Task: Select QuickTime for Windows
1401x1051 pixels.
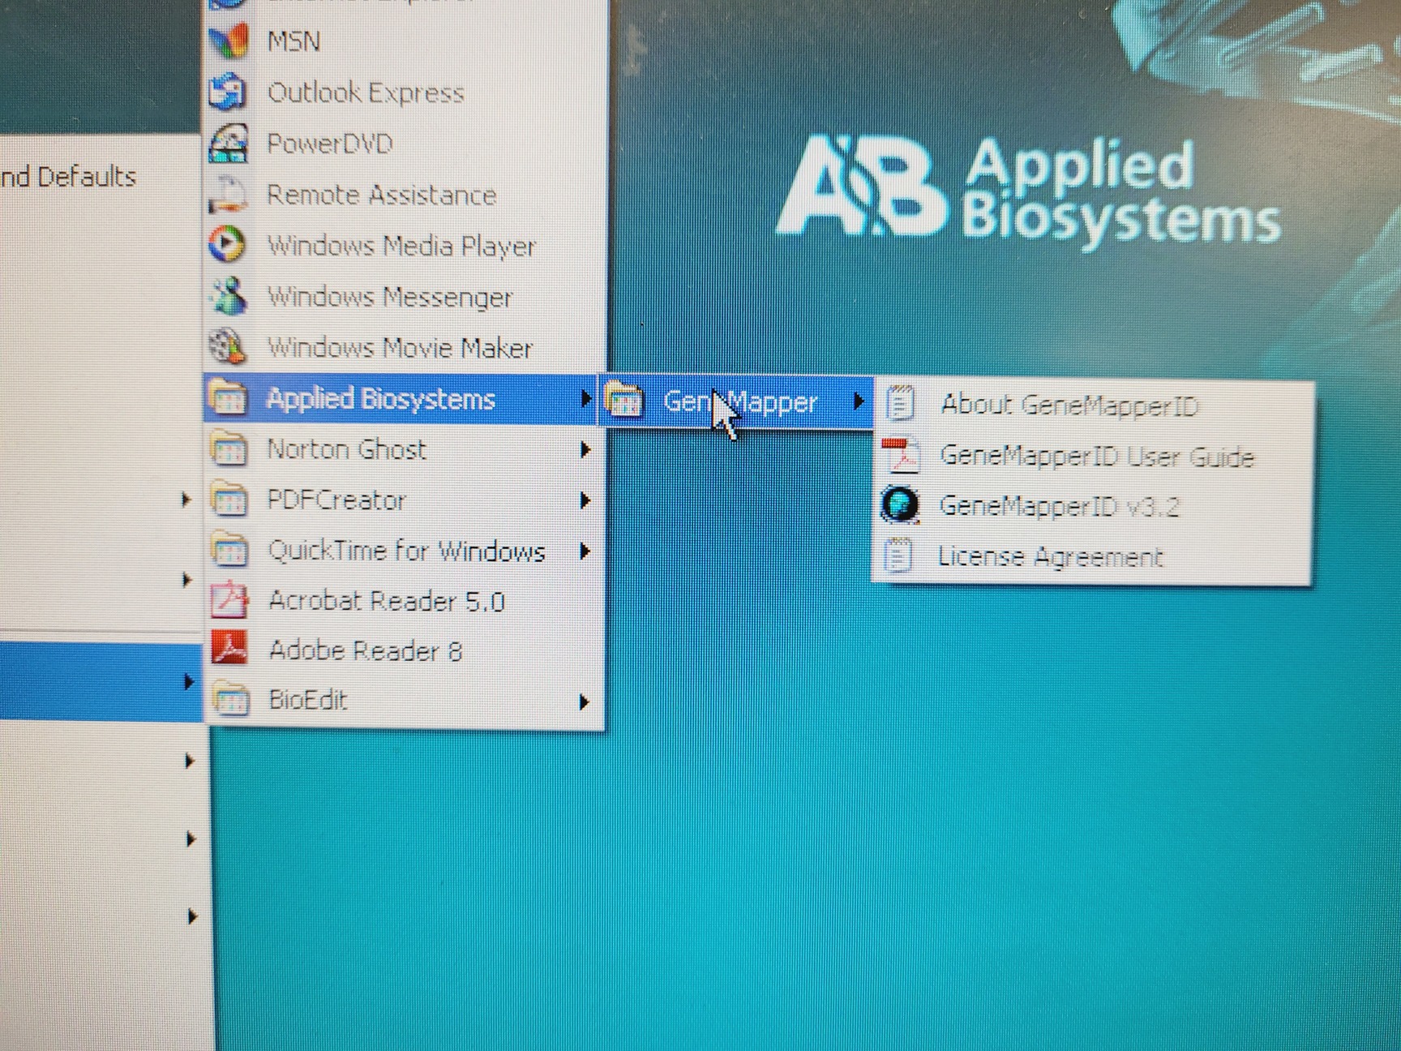Action: click(405, 551)
